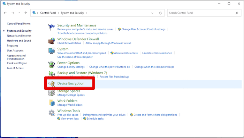The image size is (244, 138).
Task: Click the Work Folders icon
Action: point(52,103)
